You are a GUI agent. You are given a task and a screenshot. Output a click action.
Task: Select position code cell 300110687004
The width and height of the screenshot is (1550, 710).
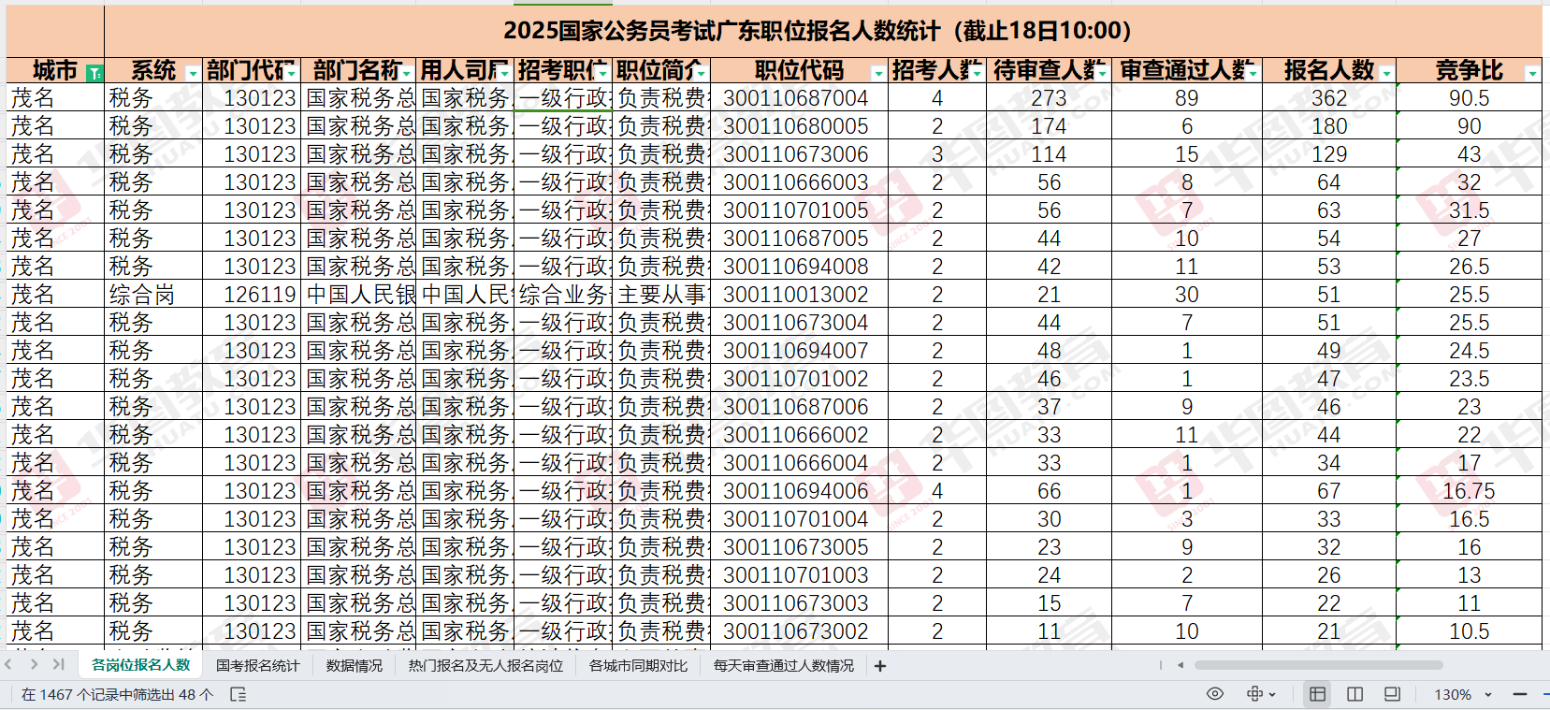[x=799, y=98]
